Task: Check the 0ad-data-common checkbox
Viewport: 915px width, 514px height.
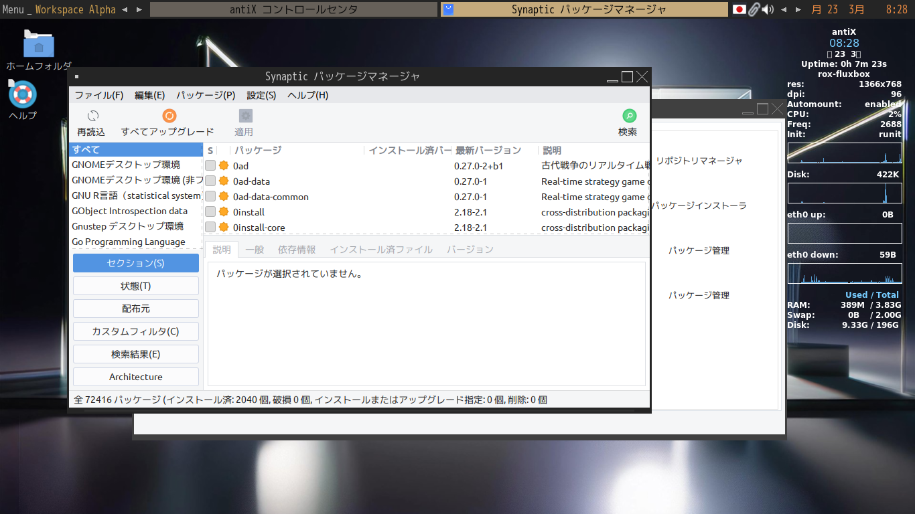Action: tap(210, 196)
